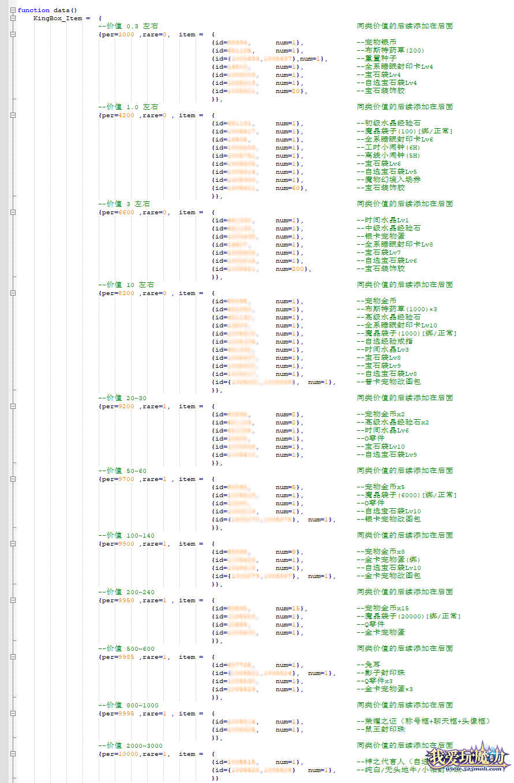514x783 pixels.
Task: Click the comment '--宝石袋Lv9'
Action: (378, 366)
